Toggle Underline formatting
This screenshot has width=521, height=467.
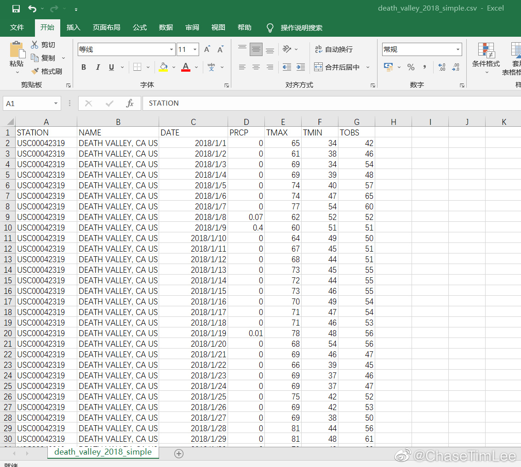tap(112, 68)
